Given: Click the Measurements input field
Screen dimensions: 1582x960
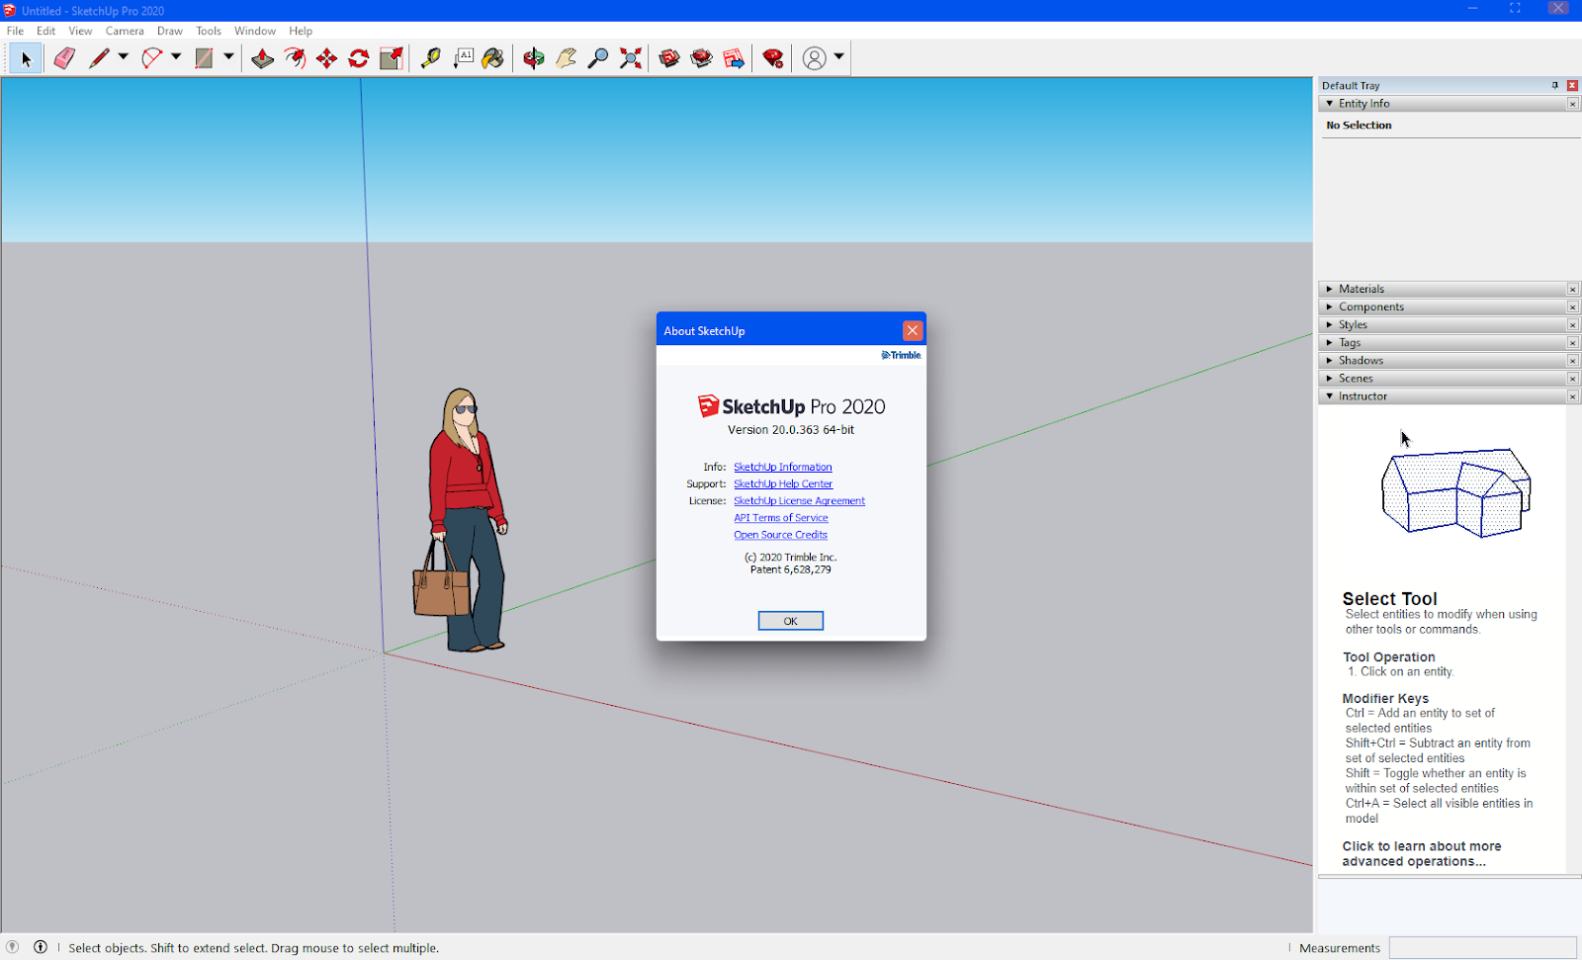Looking at the screenshot, I should click(1482, 947).
